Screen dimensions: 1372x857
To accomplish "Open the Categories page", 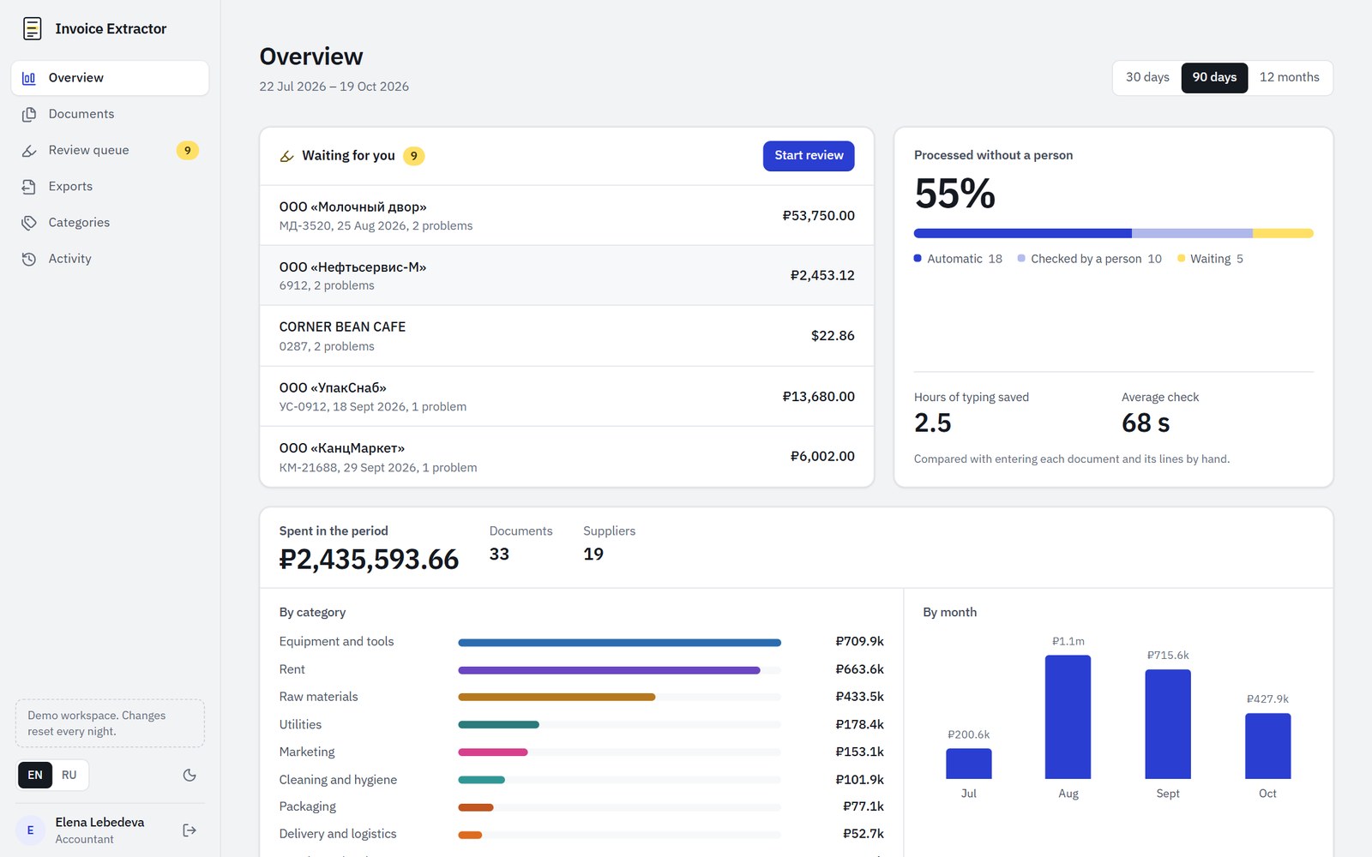I will (110, 222).
